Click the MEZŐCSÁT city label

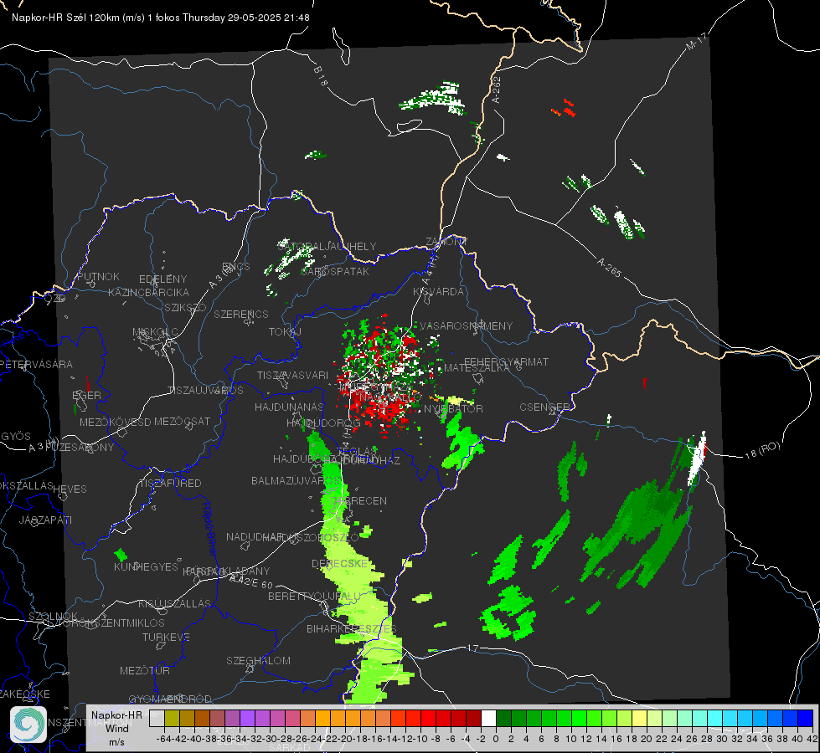182,421
